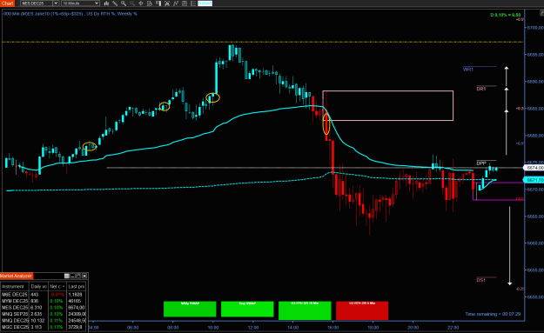Image resolution: width=544 pixels, height=333 pixels.
Task: Close the Market Analyzer window
Action: click(84, 276)
